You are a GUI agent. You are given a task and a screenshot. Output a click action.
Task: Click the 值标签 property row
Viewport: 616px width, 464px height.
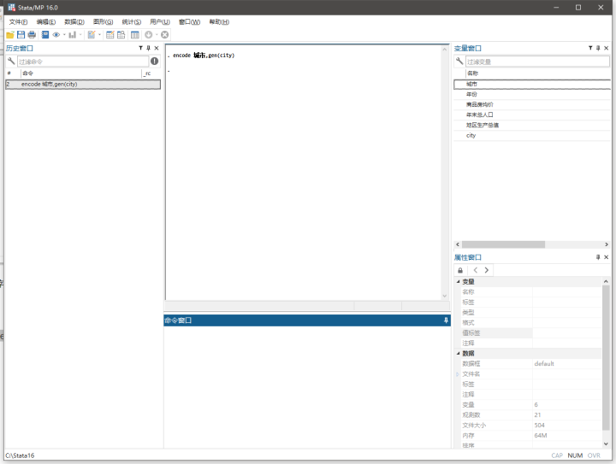pos(530,333)
